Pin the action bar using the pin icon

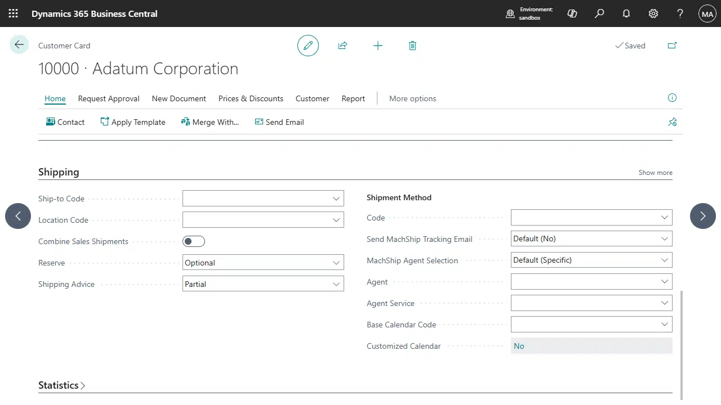tap(672, 121)
